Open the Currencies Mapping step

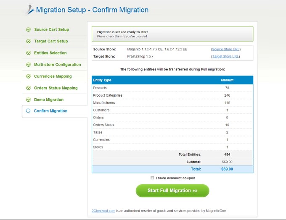[53, 76]
